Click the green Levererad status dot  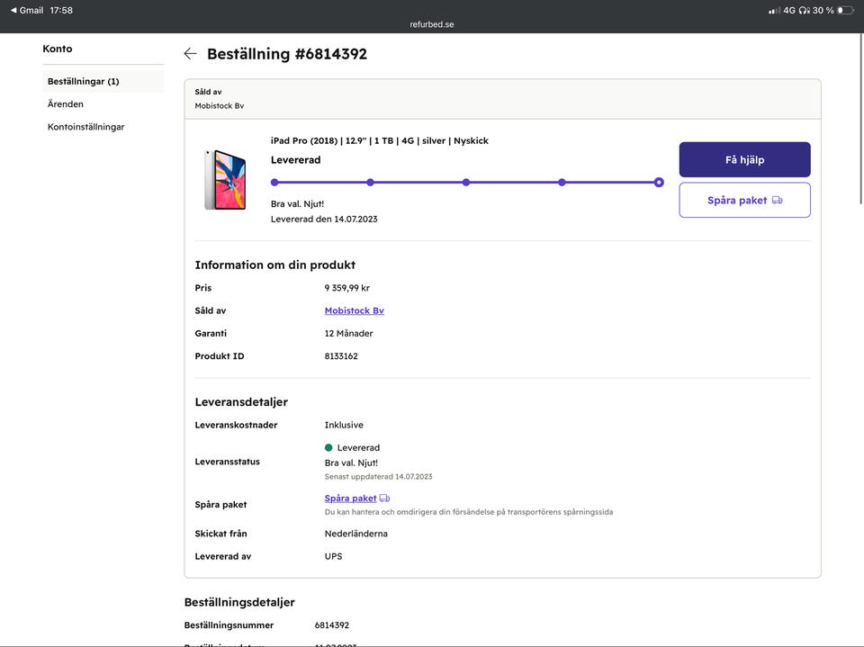click(x=328, y=447)
